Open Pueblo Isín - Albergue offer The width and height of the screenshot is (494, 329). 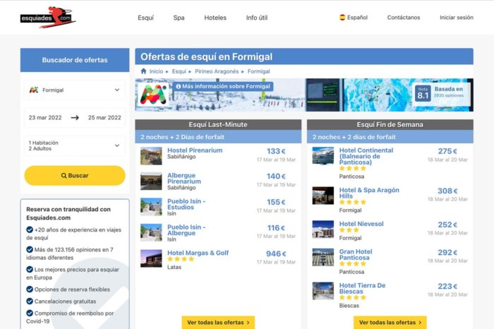[186, 230]
